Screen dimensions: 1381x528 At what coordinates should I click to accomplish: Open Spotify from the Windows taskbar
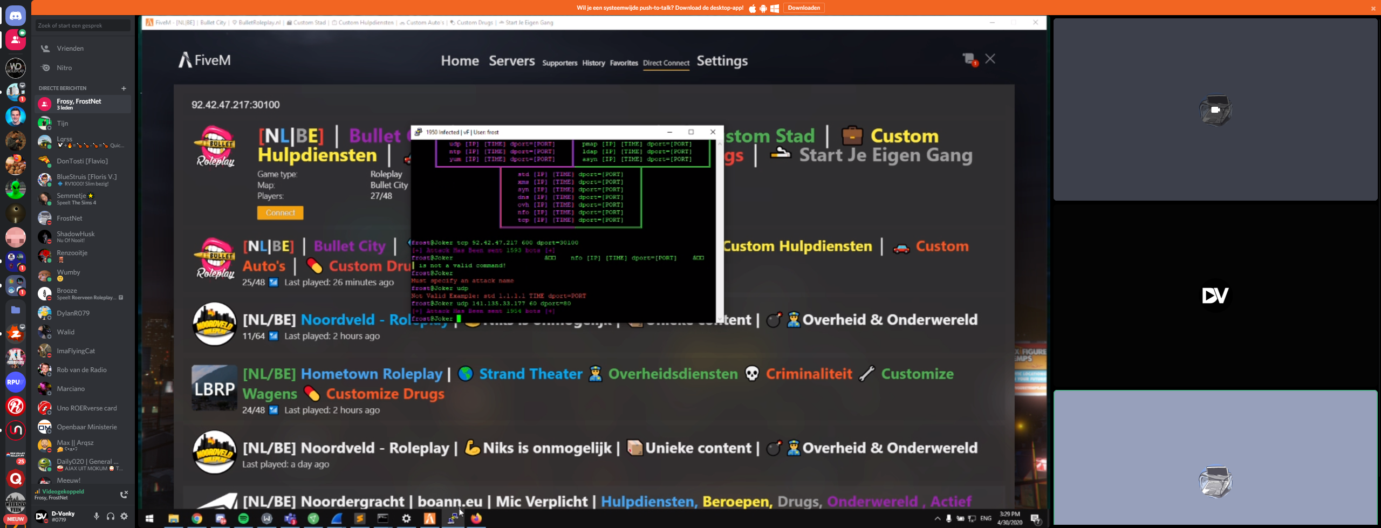[243, 518]
